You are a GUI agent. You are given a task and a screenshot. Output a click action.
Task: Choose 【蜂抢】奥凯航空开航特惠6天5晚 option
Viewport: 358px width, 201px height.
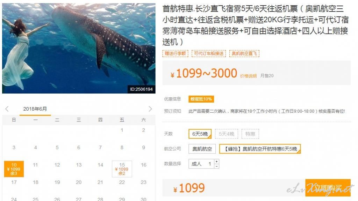(x=260, y=149)
